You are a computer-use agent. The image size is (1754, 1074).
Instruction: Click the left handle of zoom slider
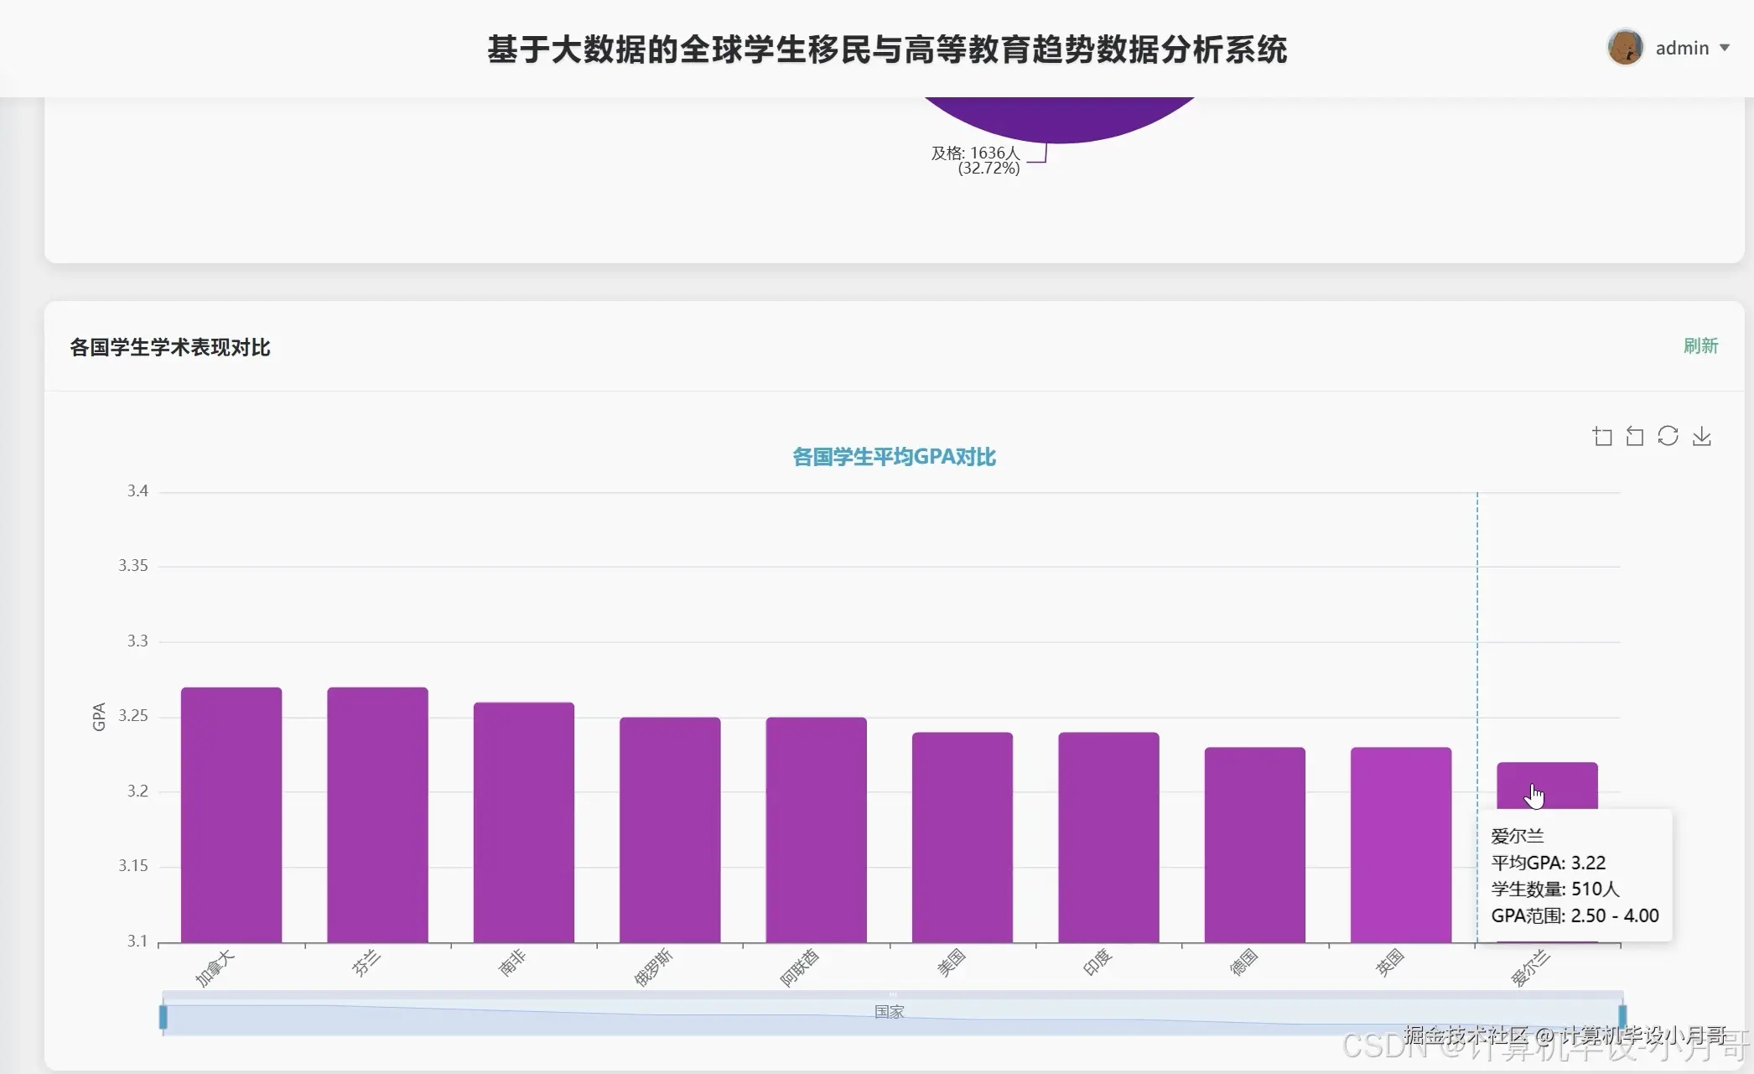point(163,1017)
